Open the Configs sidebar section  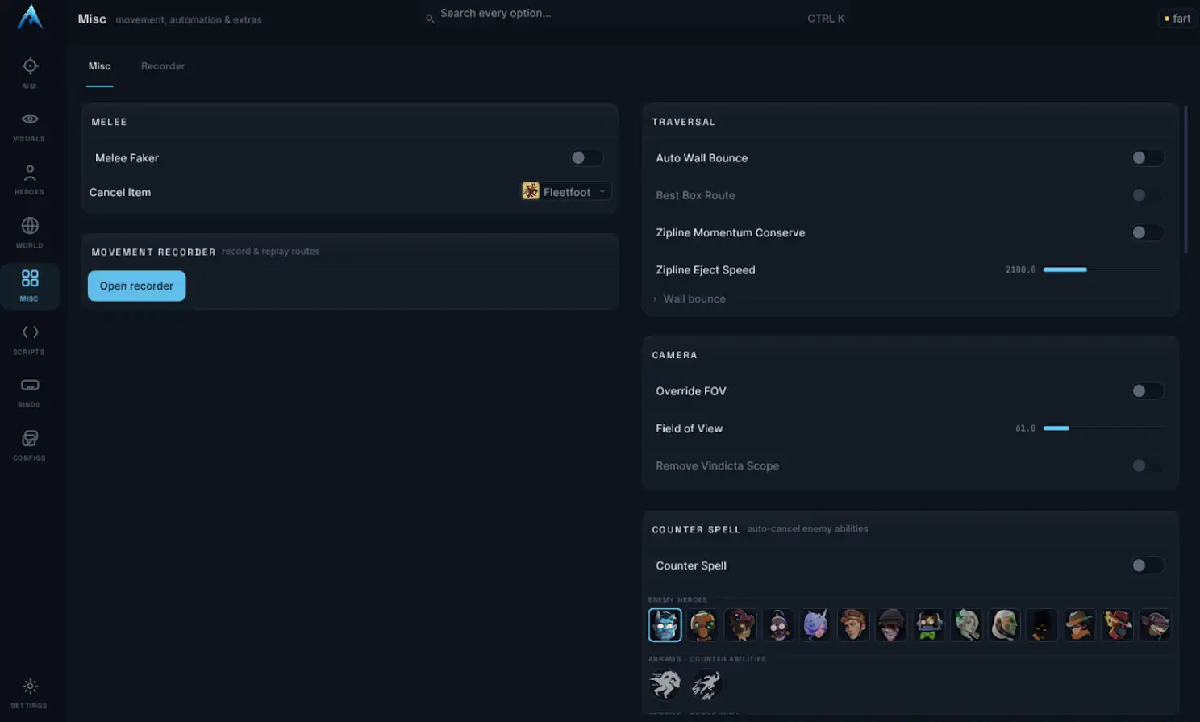pos(30,445)
